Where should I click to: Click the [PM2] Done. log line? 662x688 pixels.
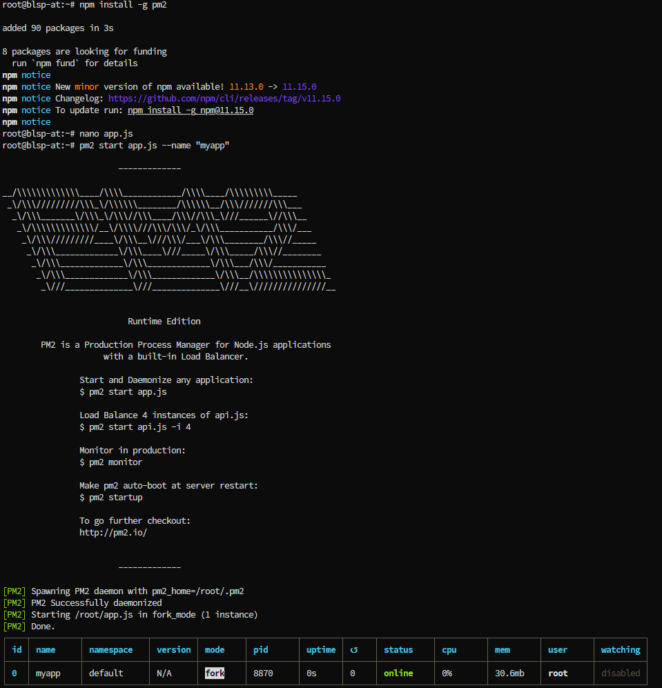[x=28, y=626]
